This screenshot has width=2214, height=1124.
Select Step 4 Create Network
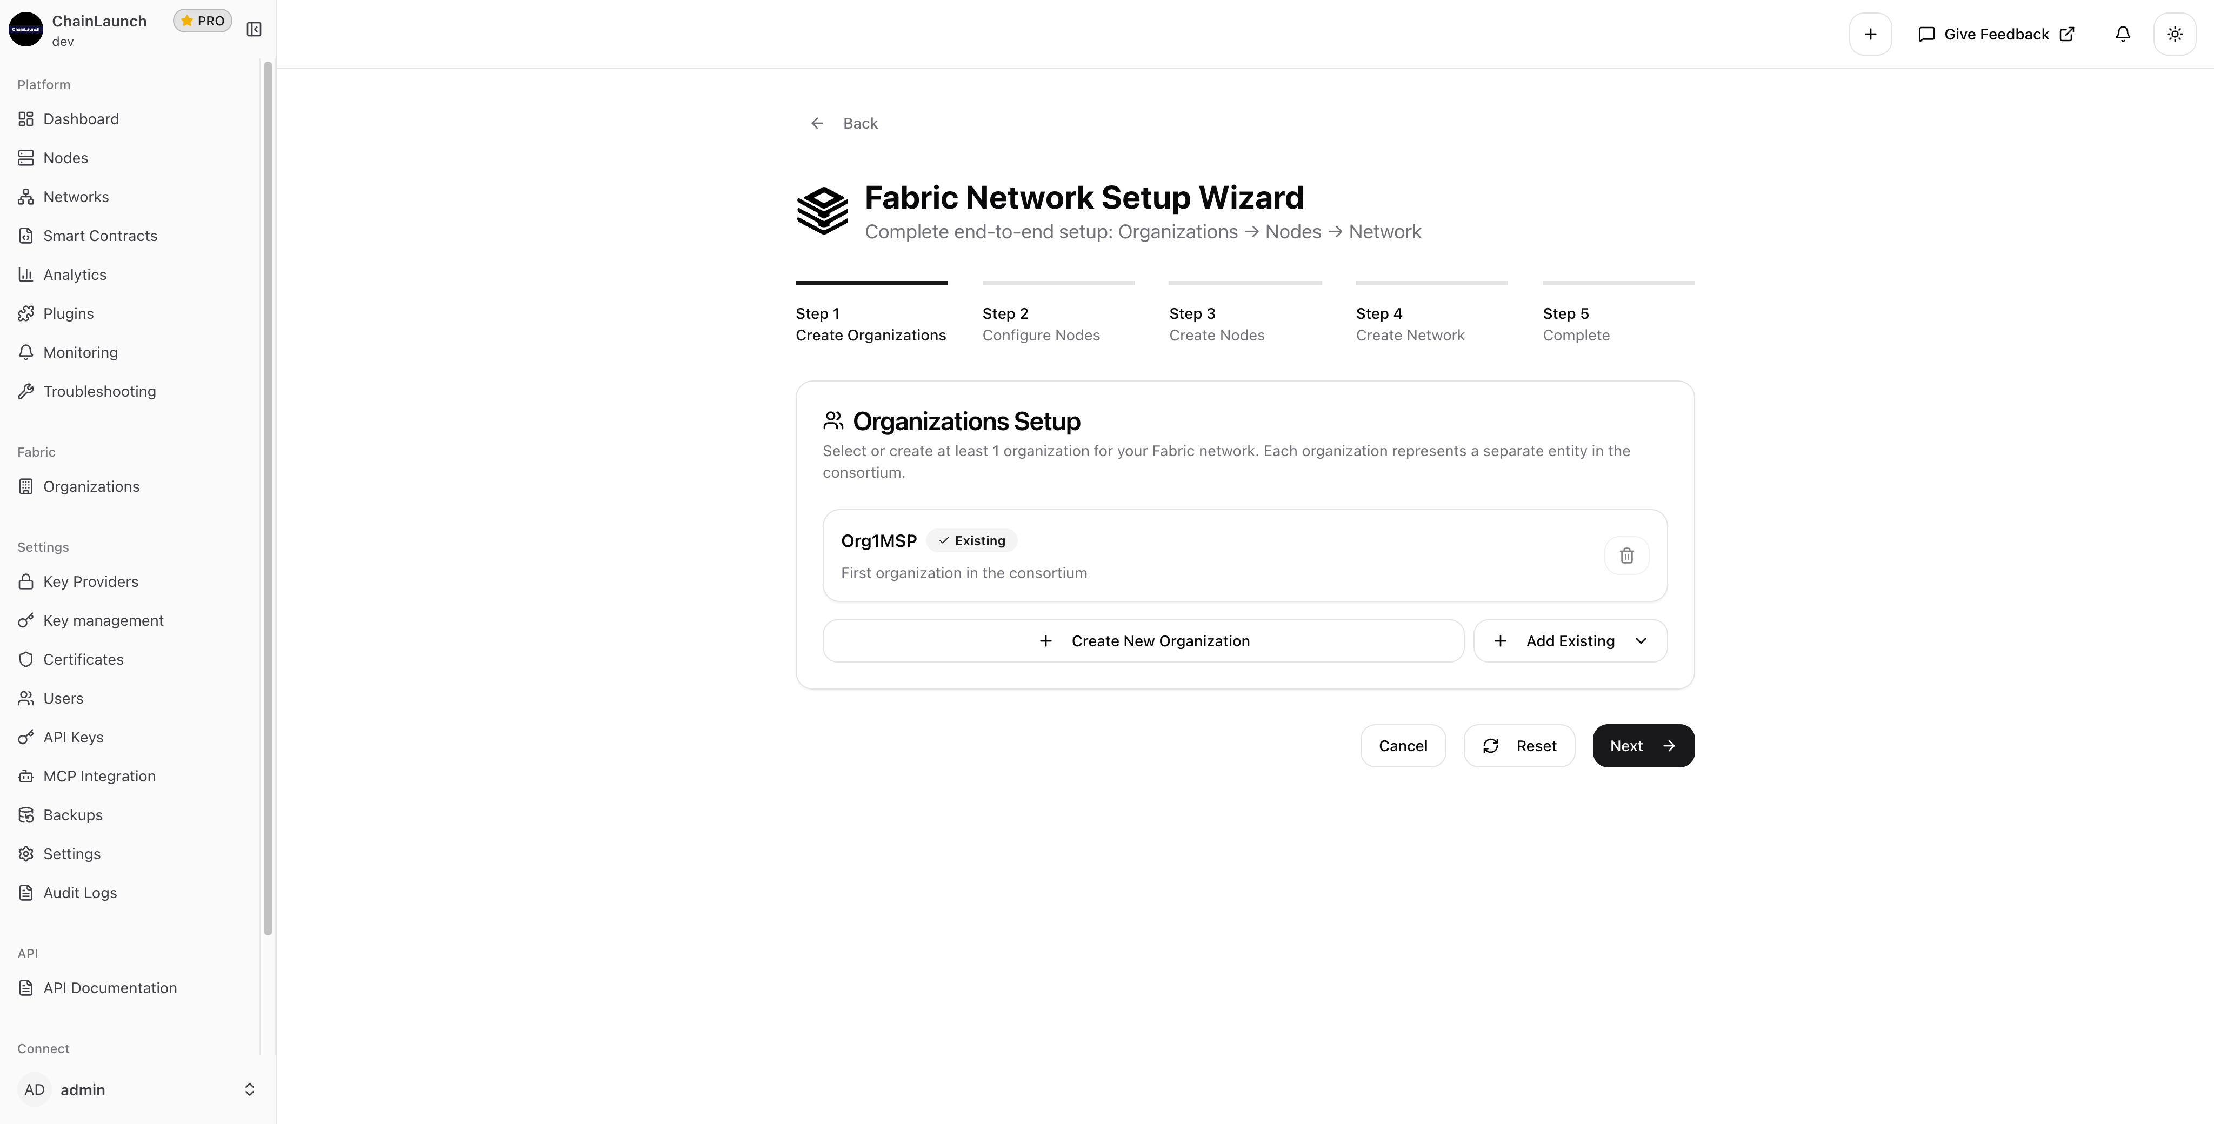tap(1410, 325)
